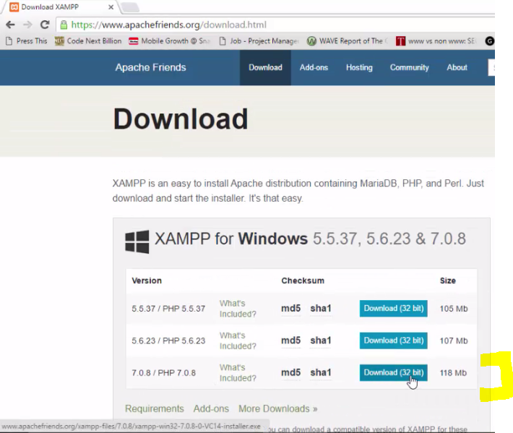Close the Download XAMPP tab

coord(111,7)
